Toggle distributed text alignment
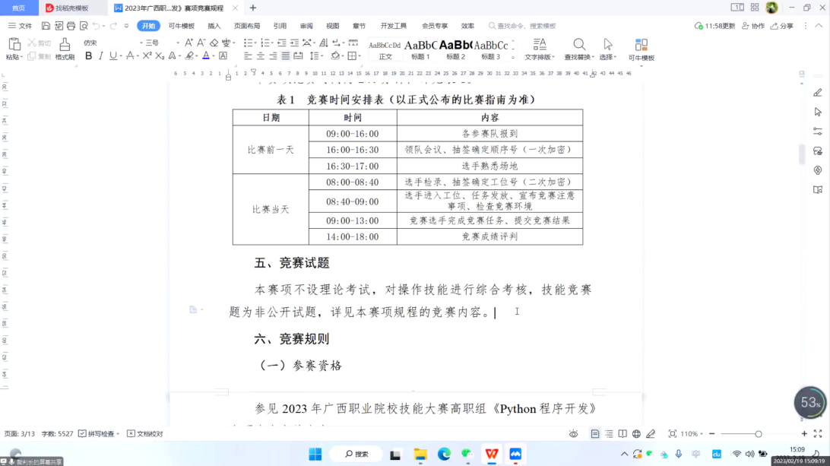The image size is (830, 466). point(299,55)
